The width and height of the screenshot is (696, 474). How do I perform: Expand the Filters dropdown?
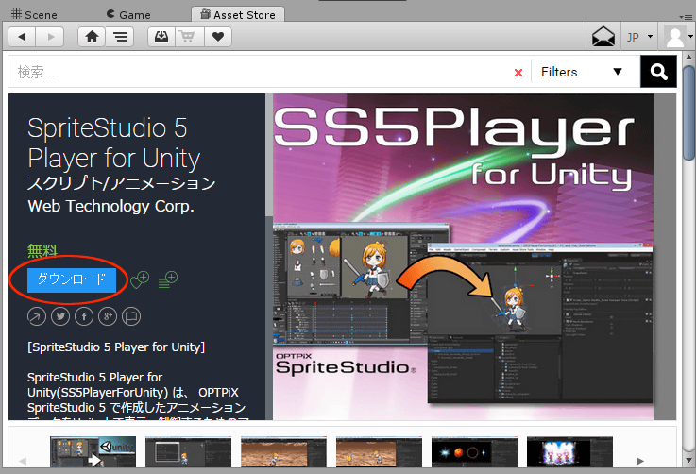click(581, 72)
